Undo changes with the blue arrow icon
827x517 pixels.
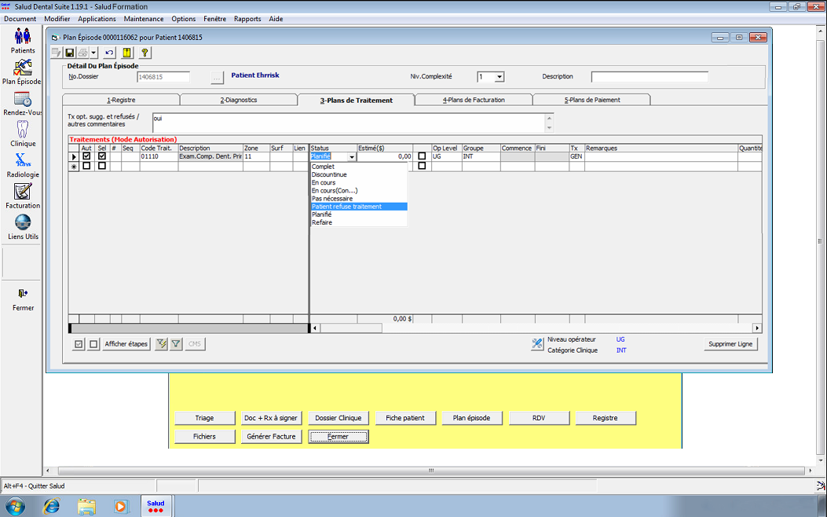(109, 53)
